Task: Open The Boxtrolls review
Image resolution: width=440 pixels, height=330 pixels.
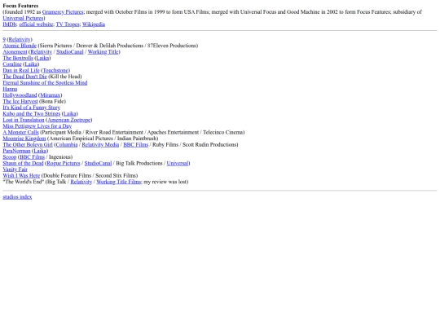Action: coord(18,58)
